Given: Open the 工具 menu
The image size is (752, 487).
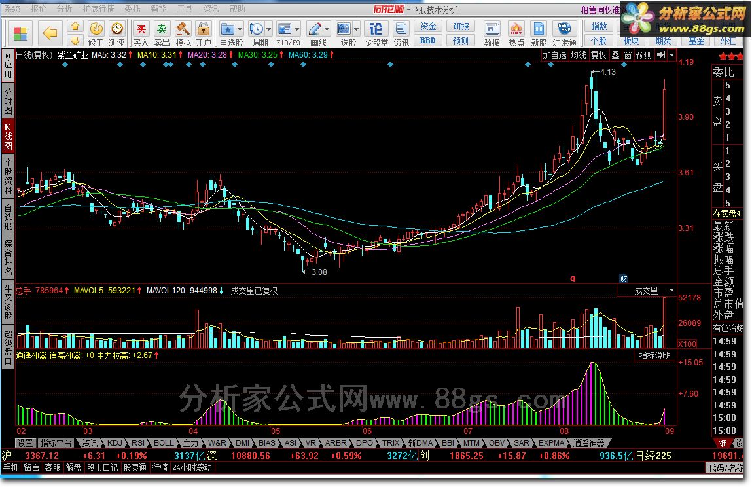Looking at the screenshot, I should point(185,9).
